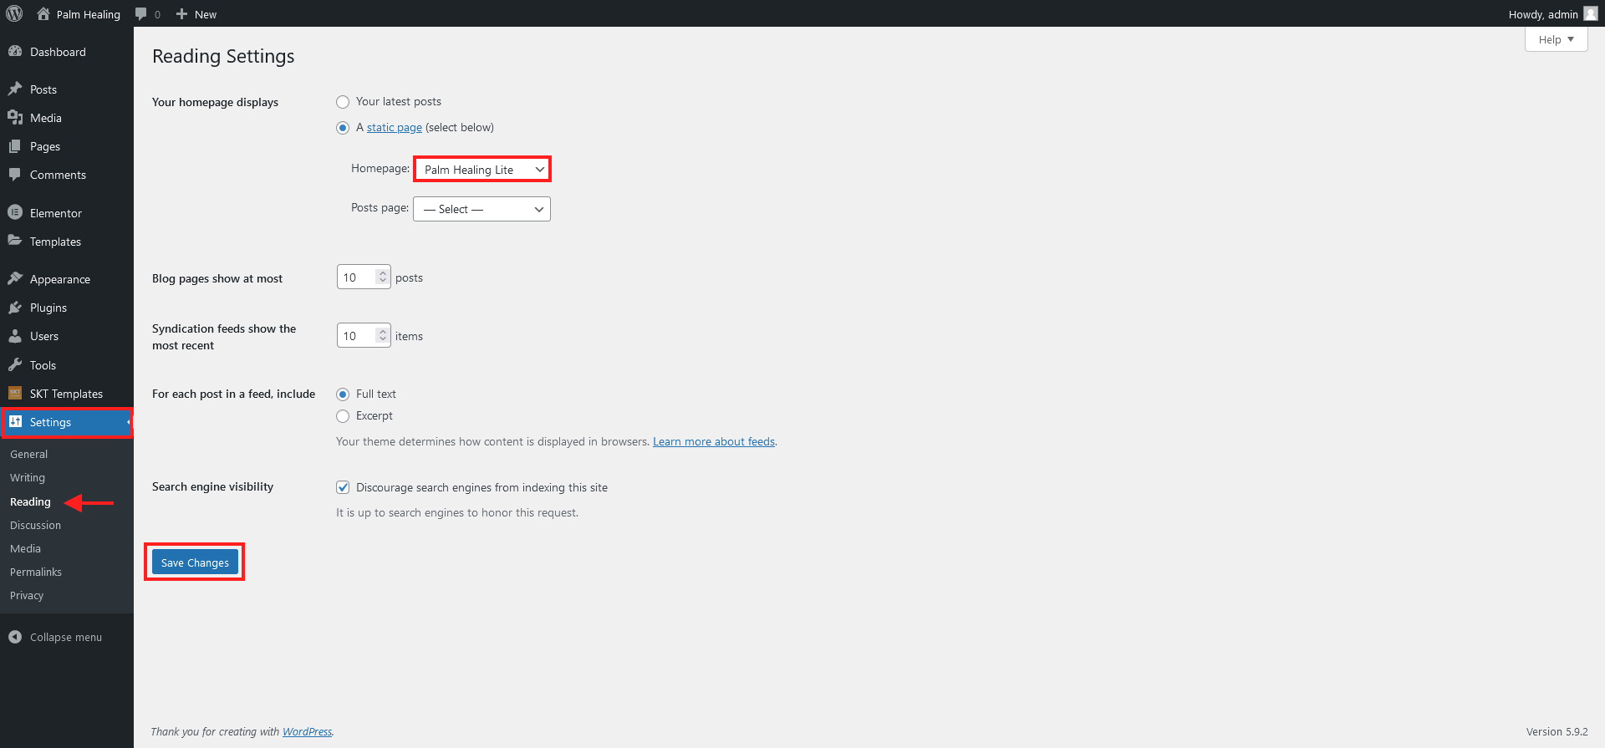Click the New content button label
1605x748 pixels.
click(x=206, y=14)
